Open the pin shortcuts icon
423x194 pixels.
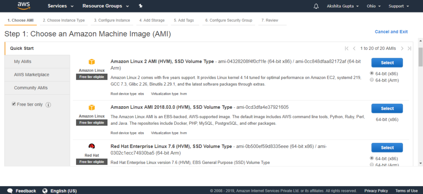[x=140, y=6]
